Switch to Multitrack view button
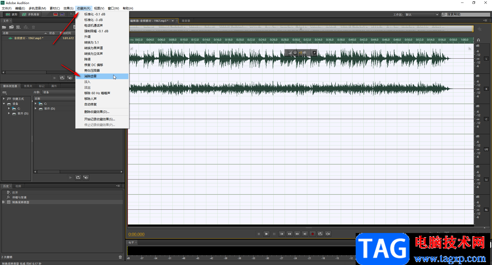The image size is (492, 265). coord(30,14)
